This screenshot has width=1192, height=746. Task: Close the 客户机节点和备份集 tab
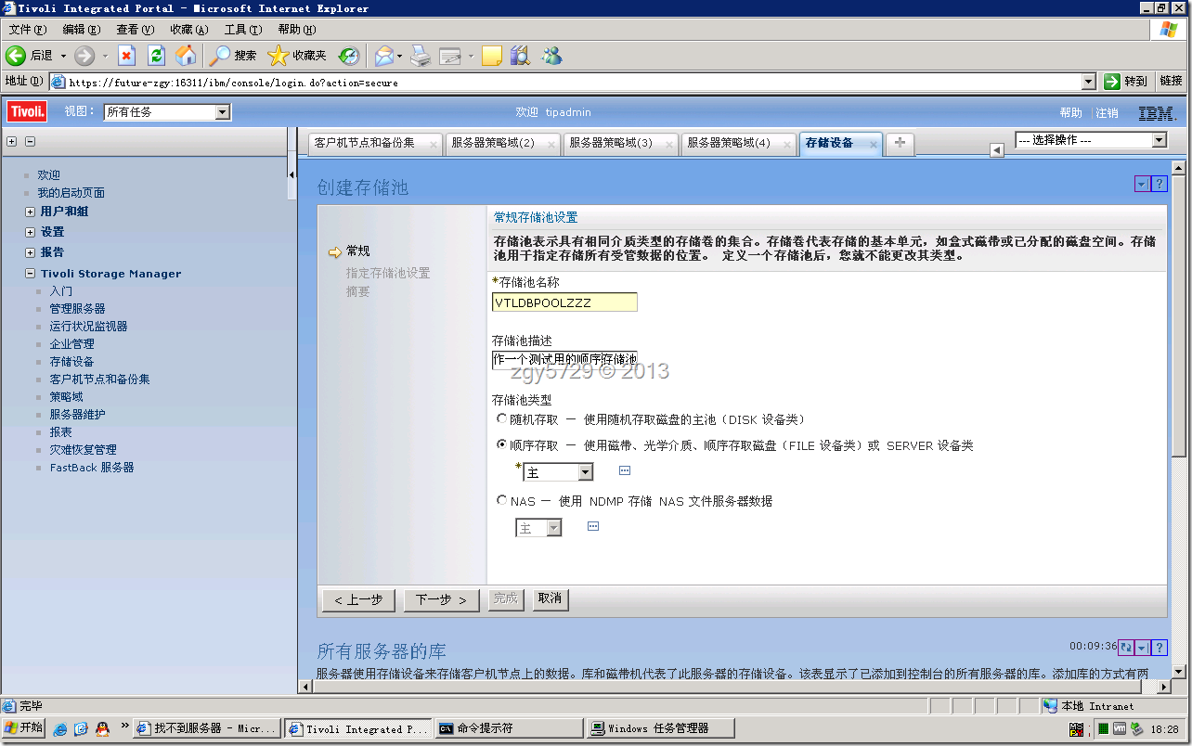click(434, 144)
